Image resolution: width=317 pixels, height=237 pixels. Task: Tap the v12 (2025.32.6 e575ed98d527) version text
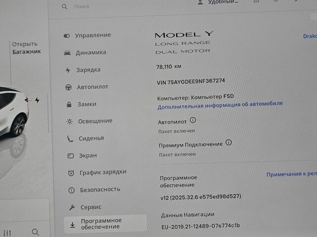click(201, 197)
